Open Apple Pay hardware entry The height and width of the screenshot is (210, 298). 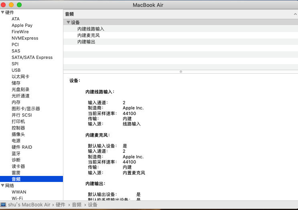click(x=22, y=25)
